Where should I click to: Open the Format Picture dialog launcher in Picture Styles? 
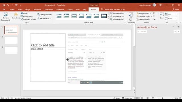tap(125, 23)
